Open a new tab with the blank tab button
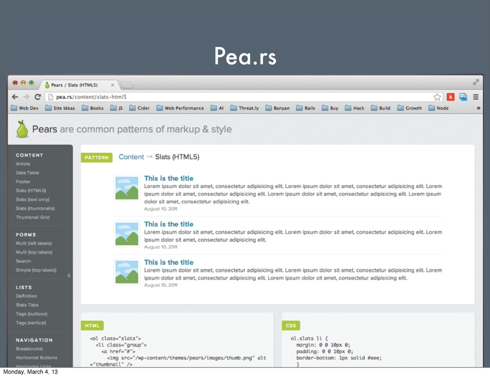This screenshot has height=377, width=490. point(127,85)
